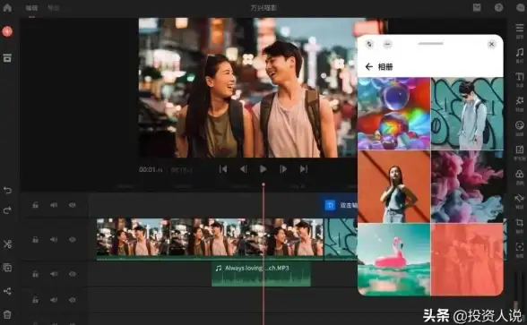Go to the home screen icon
Image resolution: width=527 pixels, height=325 pixels.
pos(7,7)
